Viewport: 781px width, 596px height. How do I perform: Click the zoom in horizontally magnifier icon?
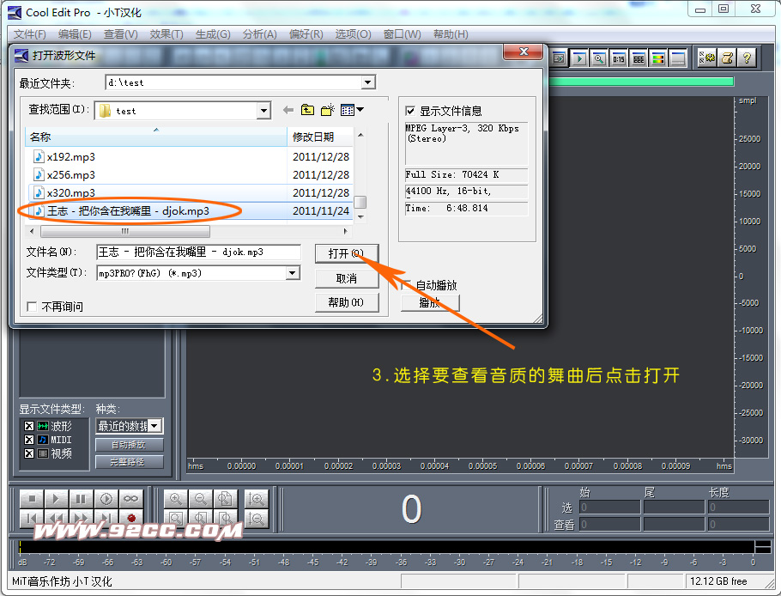[176, 499]
